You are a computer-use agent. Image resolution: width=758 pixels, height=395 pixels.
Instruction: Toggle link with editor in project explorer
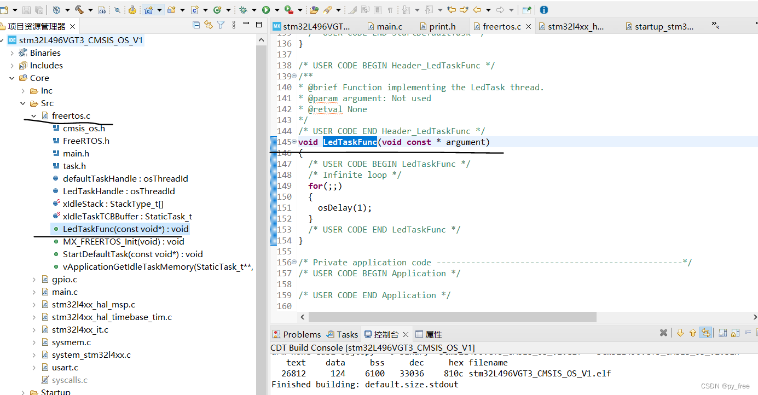(x=209, y=25)
